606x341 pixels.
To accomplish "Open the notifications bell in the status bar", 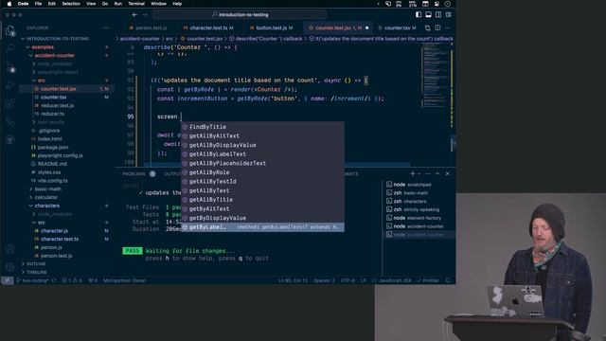I will click(x=448, y=280).
